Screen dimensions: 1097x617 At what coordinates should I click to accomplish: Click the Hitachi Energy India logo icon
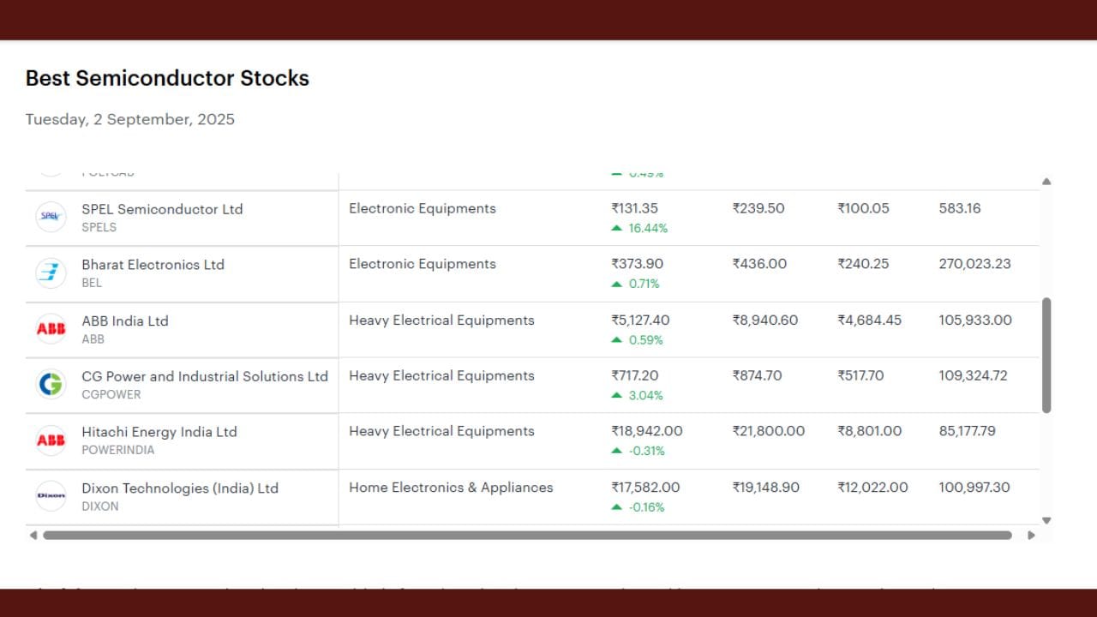(51, 440)
